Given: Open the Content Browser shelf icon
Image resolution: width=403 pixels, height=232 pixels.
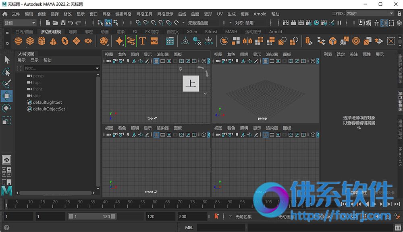Looking at the screenshot, I should click(170, 41).
